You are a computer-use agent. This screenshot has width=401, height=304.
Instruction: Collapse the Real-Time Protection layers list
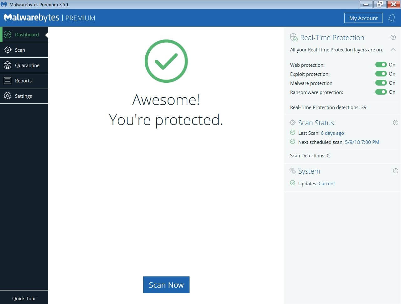[x=393, y=50]
